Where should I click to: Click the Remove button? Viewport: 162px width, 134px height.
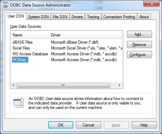coord(139,45)
